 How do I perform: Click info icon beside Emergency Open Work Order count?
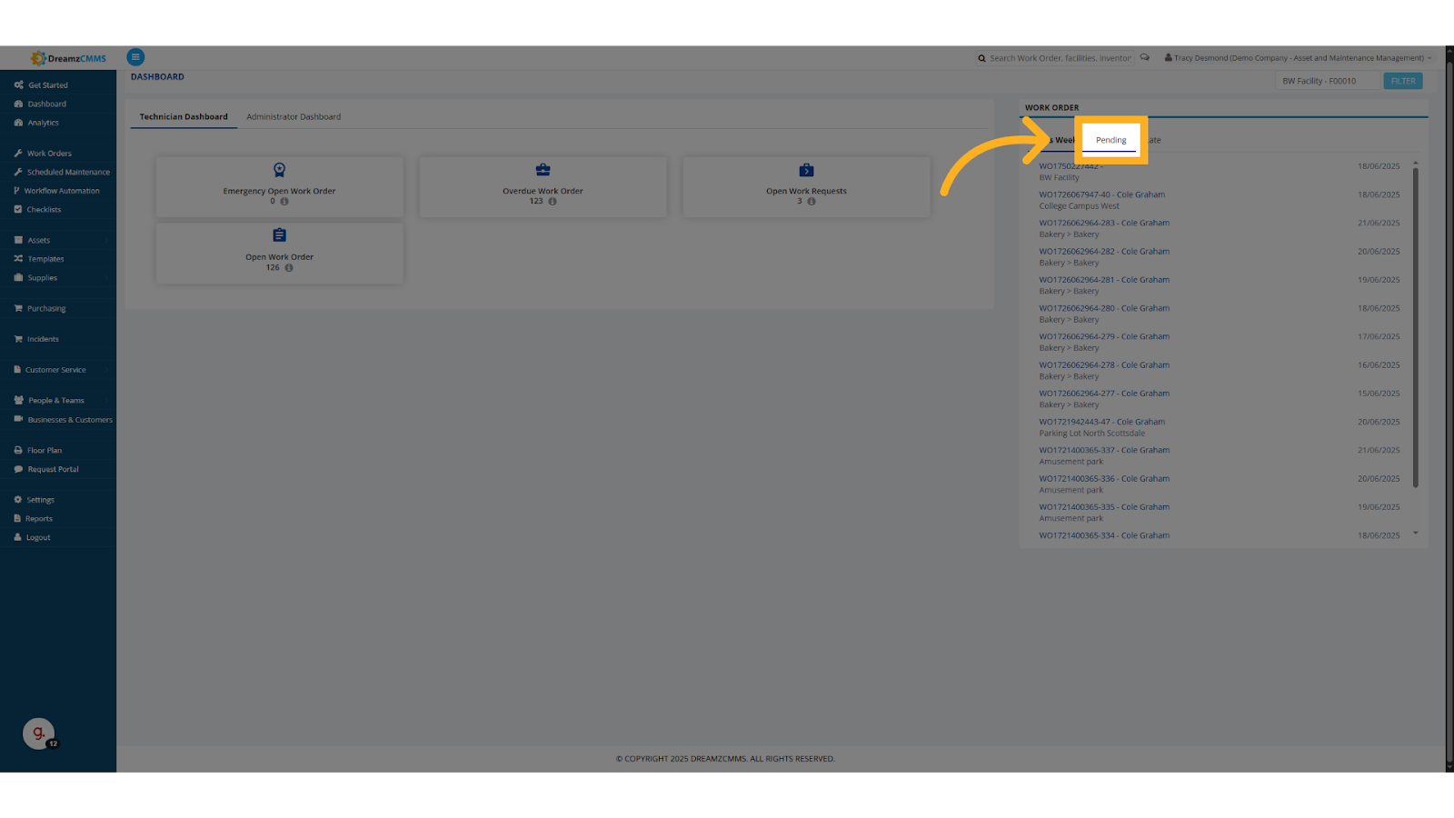284,202
